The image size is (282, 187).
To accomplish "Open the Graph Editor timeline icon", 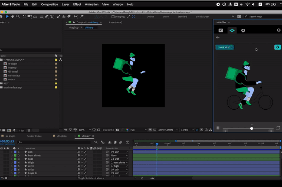I will tap(128, 142).
